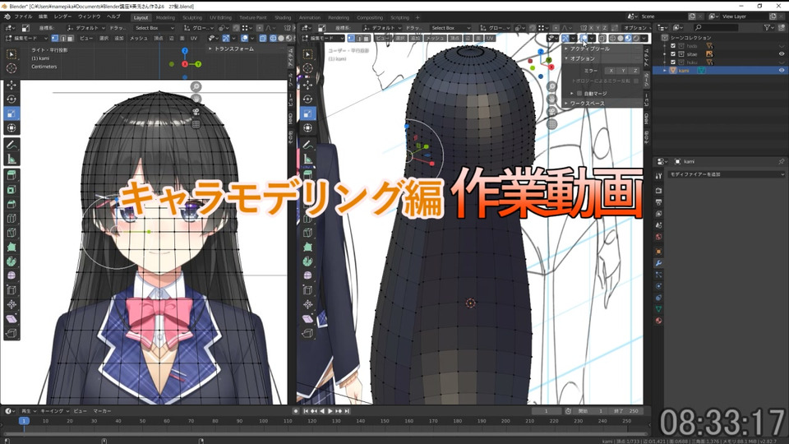Choose the Loop Cut tool in right viewport
The width and height of the screenshot is (789, 444).
pos(307,219)
